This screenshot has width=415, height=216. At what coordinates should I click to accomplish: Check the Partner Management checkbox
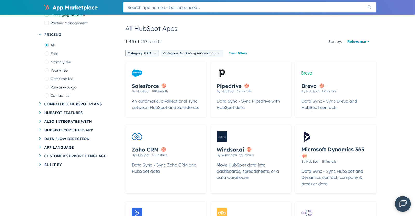pyautogui.click(x=47, y=23)
